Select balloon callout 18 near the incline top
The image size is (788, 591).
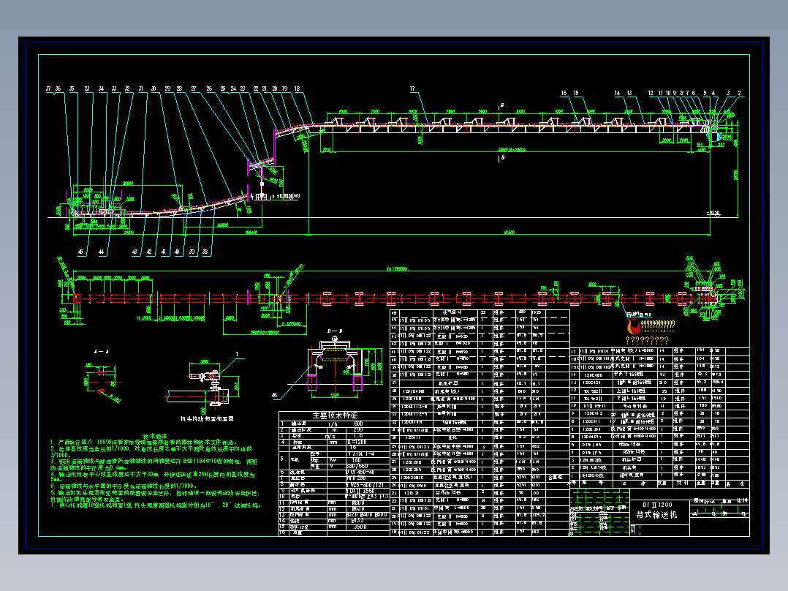tap(297, 89)
